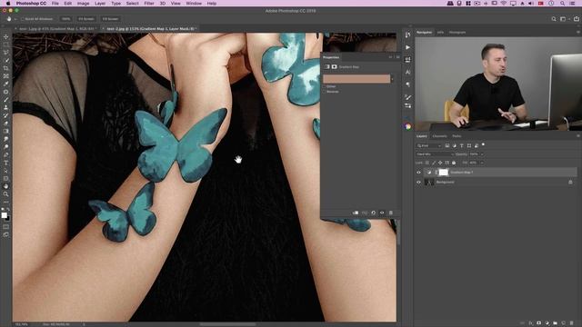
Task: Open the Window menu
Action: click(x=194, y=4)
